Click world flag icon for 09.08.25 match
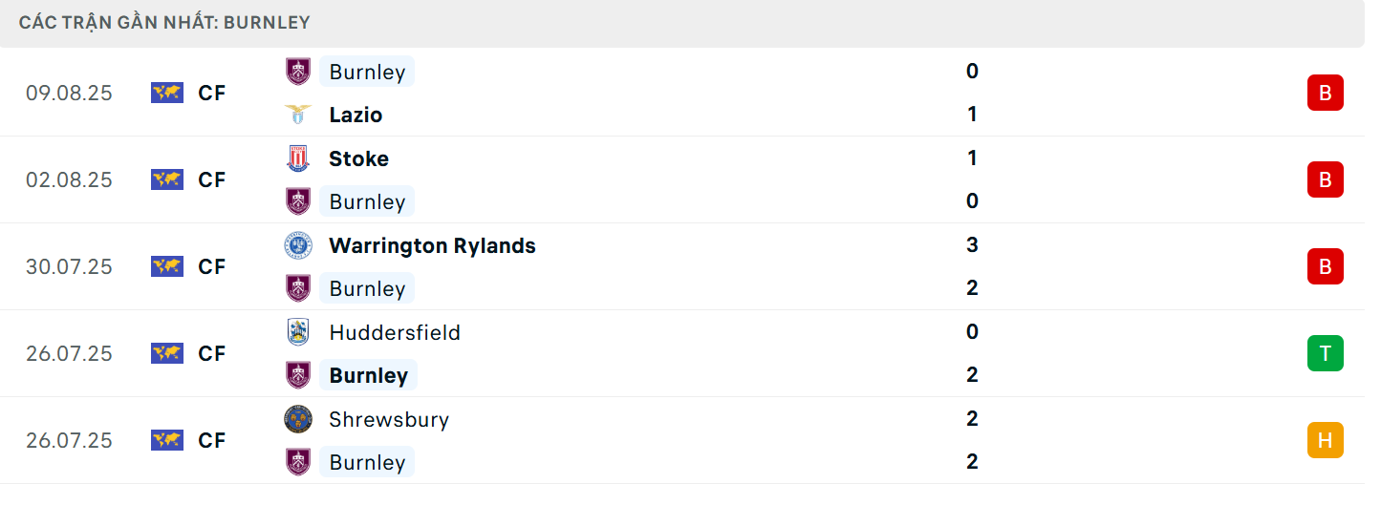Screen dimensions: 1381x505 (166, 93)
